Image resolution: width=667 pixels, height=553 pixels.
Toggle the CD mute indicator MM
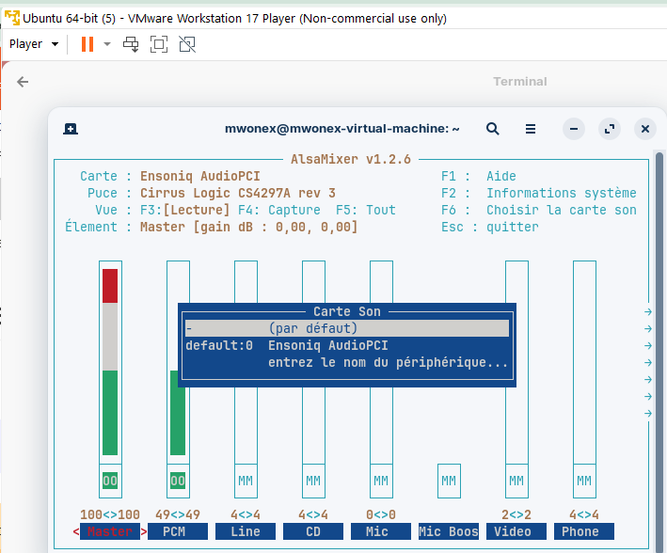click(313, 481)
